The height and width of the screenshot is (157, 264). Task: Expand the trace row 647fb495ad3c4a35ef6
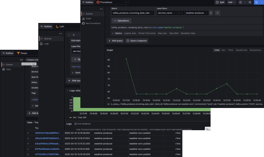click(x=28, y=149)
